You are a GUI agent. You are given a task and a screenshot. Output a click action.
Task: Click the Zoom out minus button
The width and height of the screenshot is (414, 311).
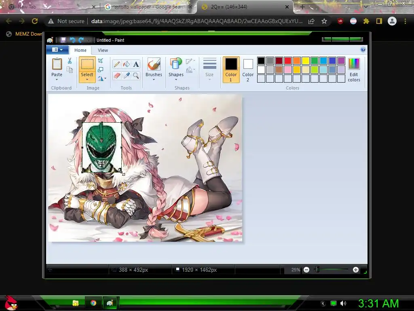tap(306, 270)
